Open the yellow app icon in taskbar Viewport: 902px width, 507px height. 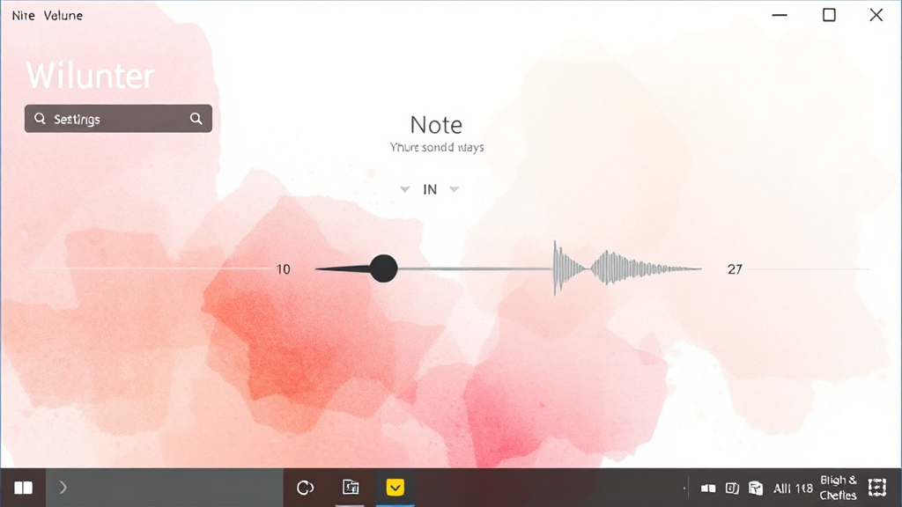point(396,488)
